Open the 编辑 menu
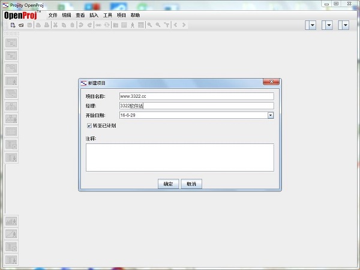 [67, 15]
